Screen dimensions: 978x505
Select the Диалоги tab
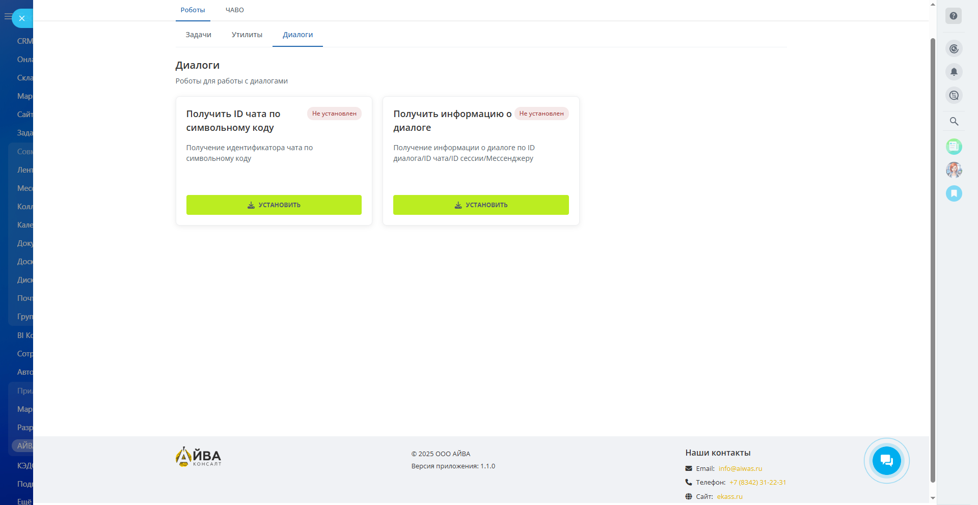(x=298, y=35)
